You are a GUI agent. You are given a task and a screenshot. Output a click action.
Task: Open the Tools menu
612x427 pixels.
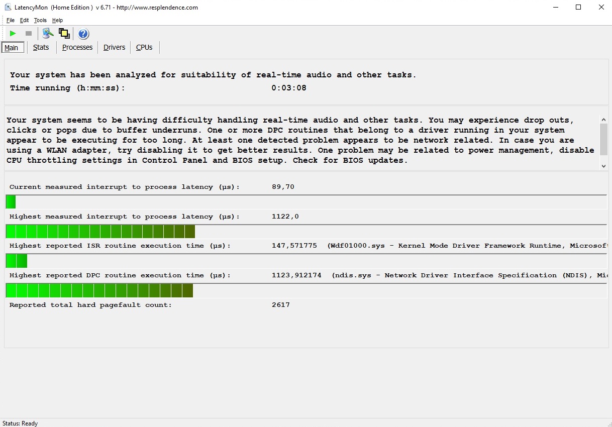click(x=40, y=21)
